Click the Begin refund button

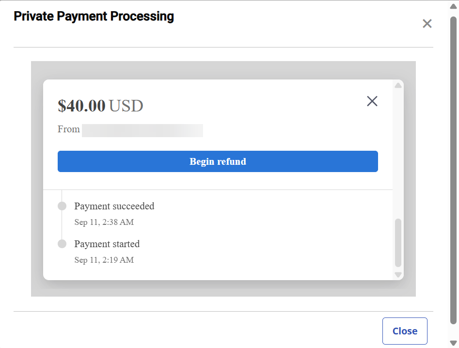pyautogui.click(x=218, y=161)
